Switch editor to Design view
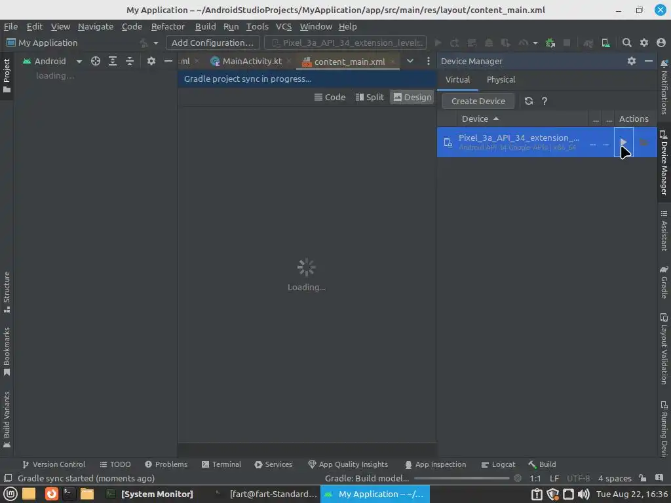The height and width of the screenshot is (503, 671). pyautogui.click(x=412, y=97)
